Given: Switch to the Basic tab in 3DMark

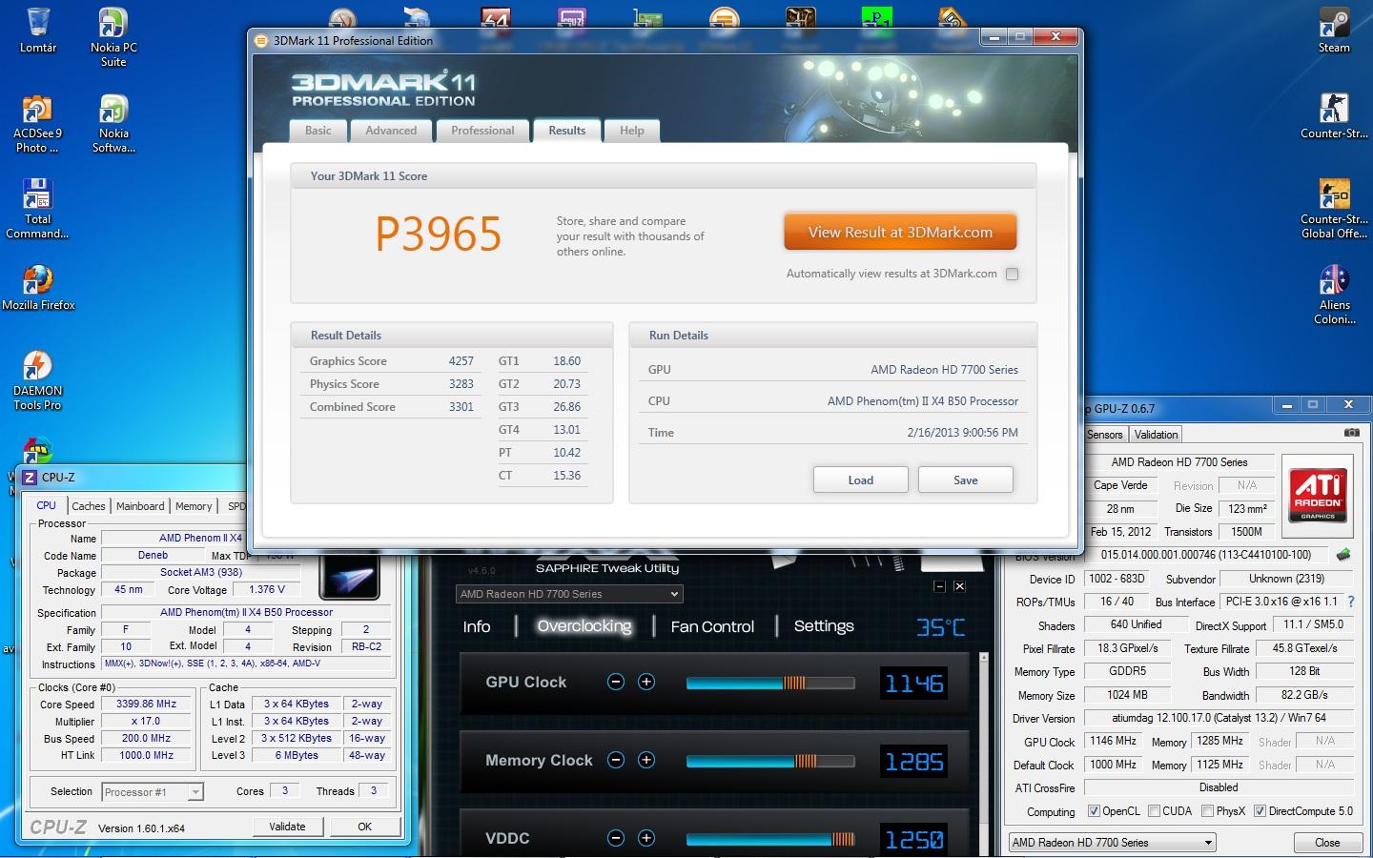Looking at the screenshot, I should point(318,131).
